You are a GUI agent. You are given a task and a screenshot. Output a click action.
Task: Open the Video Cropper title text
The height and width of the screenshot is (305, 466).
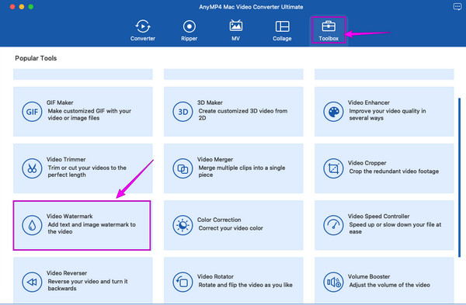point(367,163)
